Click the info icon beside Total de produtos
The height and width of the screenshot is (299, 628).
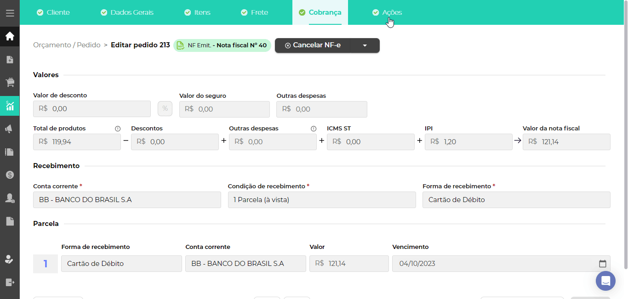(x=118, y=129)
